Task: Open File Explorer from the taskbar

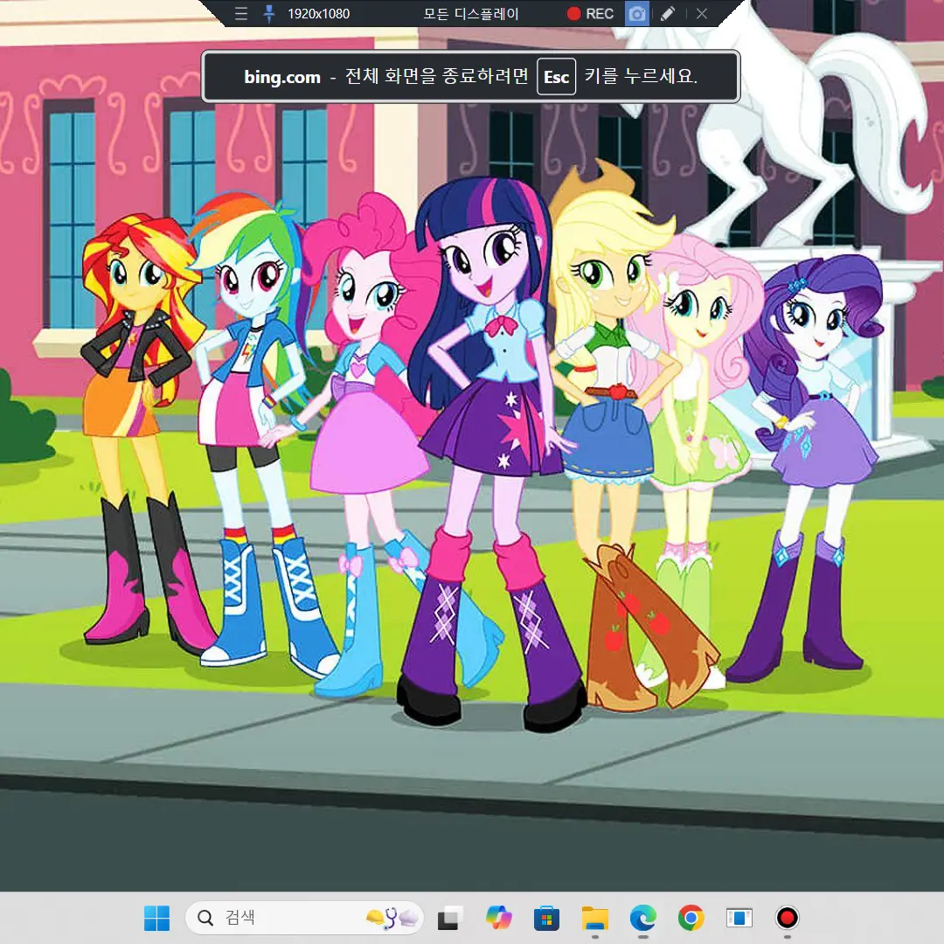Action: [595, 918]
